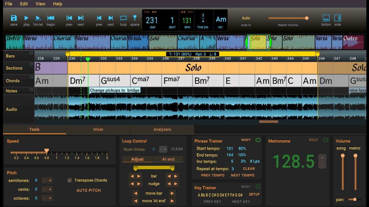Click the horizontal timeline scrollbar
Viewport: 369px width, 207px height.
pos(269,122)
